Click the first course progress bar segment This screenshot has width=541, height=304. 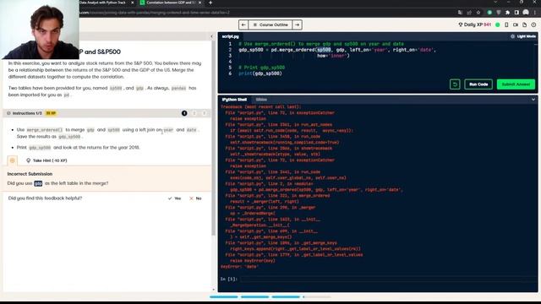tap(223, 296)
